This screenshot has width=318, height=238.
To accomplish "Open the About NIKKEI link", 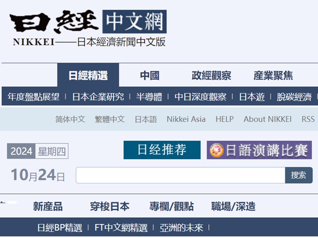I will [x=267, y=119].
